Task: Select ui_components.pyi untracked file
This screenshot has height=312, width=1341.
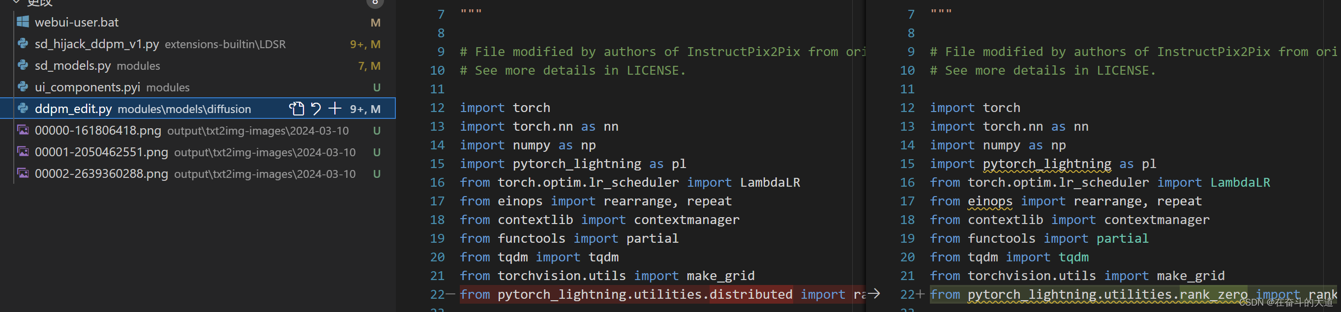Action: [88, 87]
